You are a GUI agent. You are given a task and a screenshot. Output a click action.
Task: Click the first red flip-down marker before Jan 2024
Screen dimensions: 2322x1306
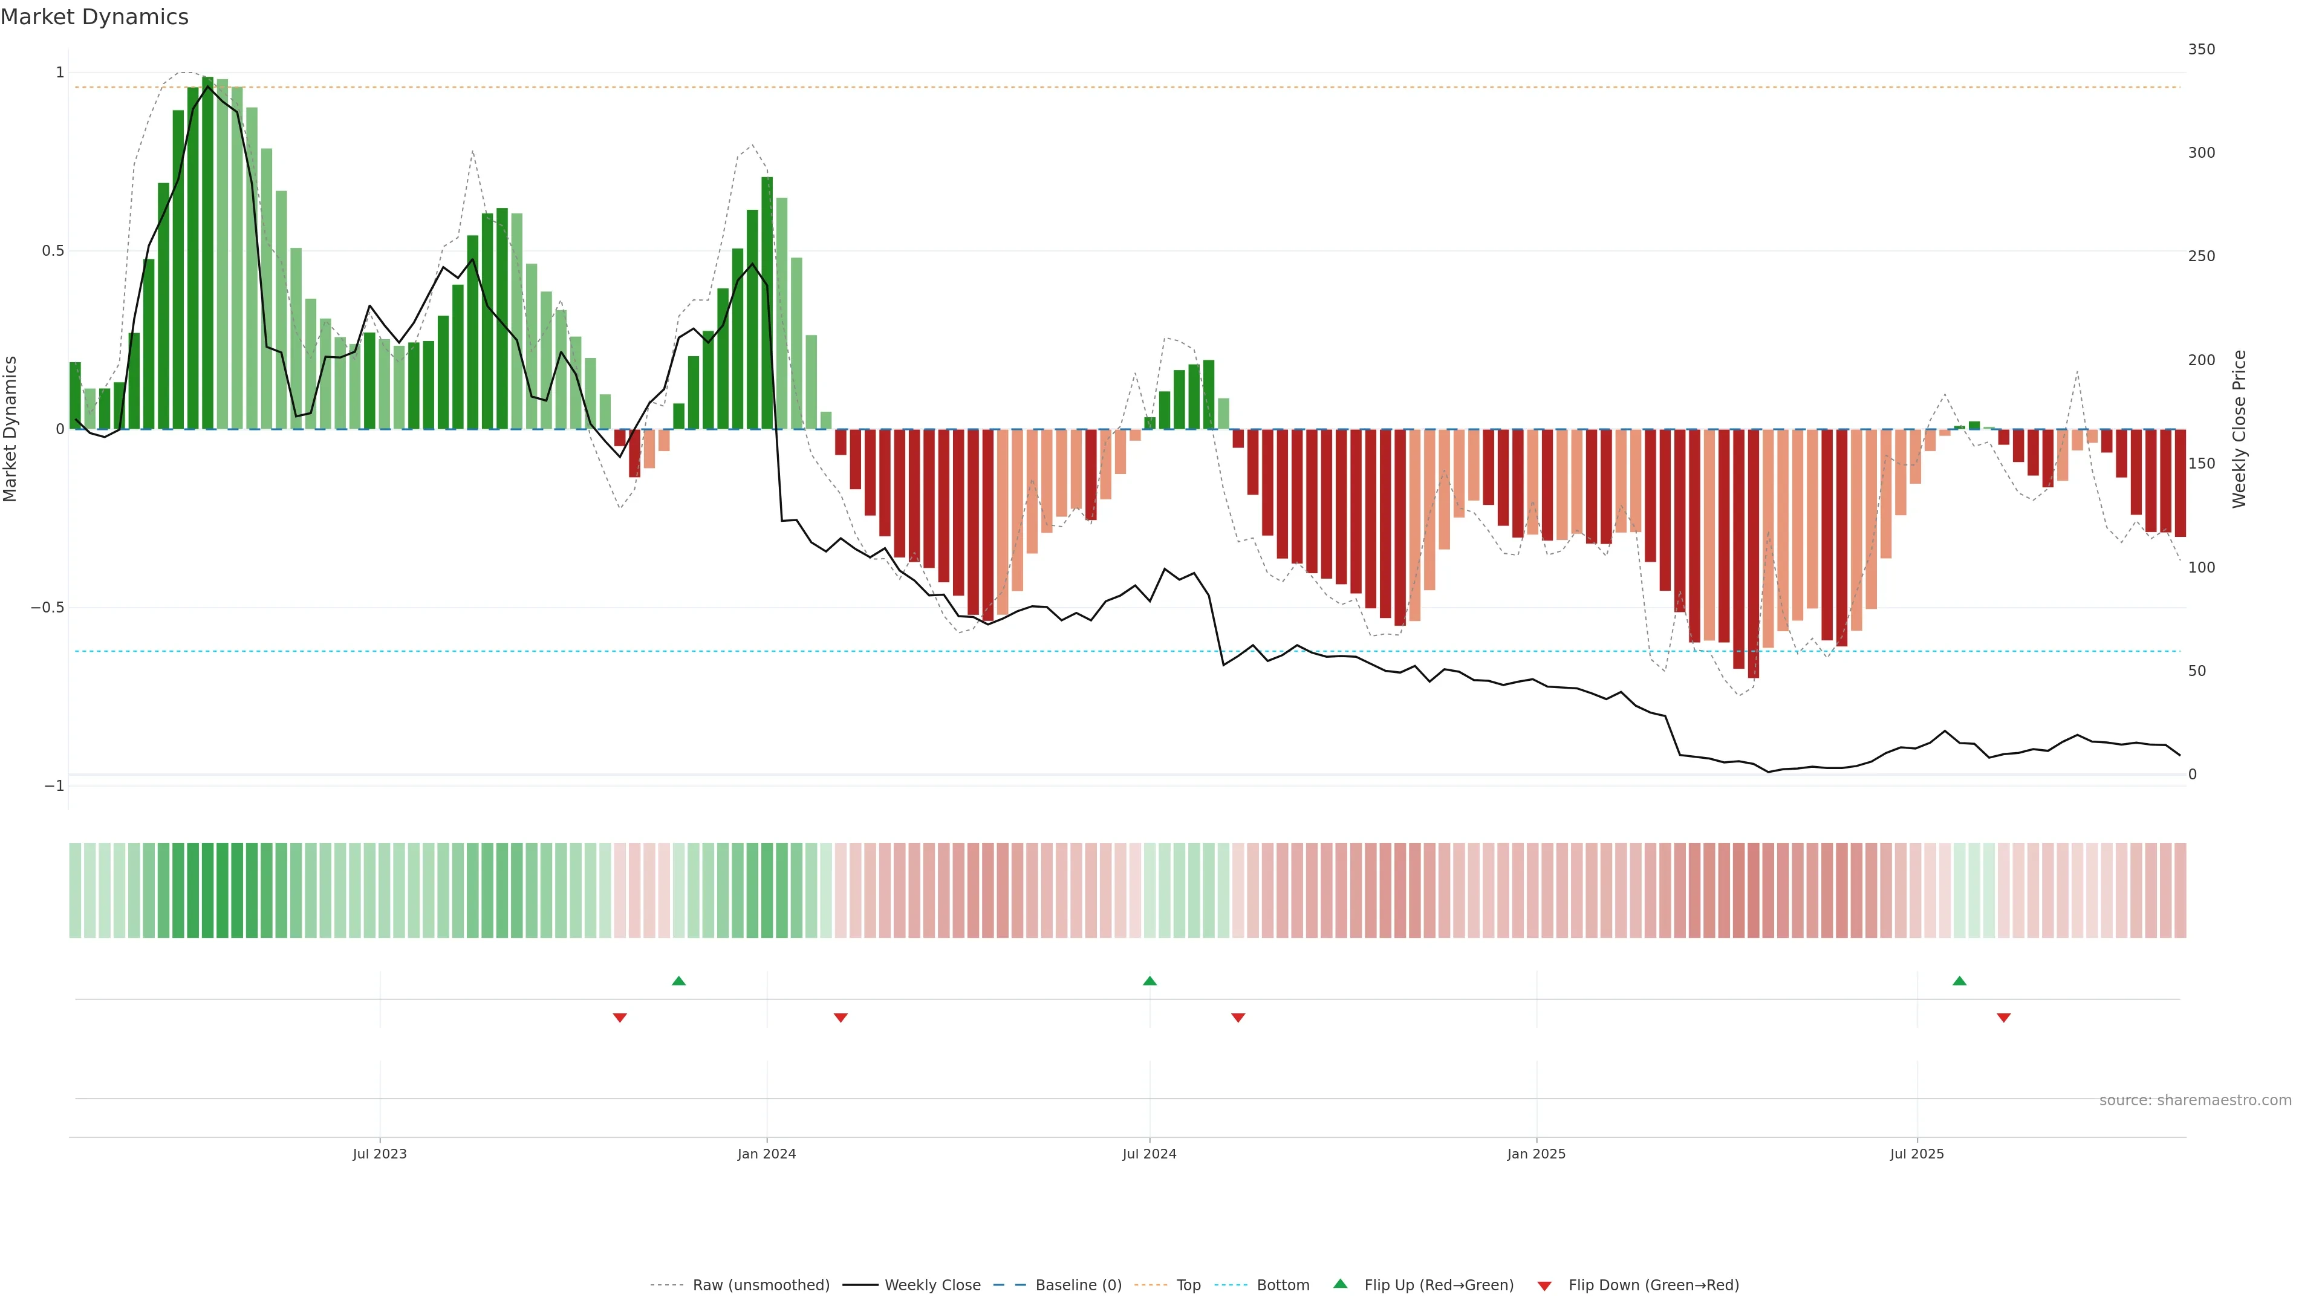click(x=619, y=1018)
